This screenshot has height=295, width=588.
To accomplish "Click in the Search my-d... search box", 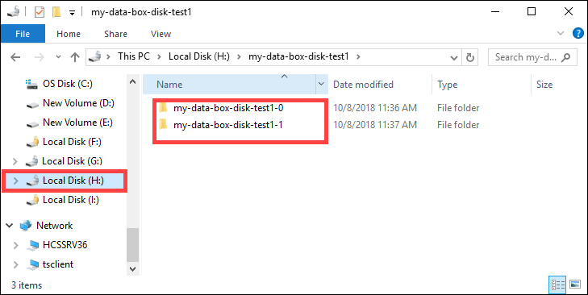I will tap(527, 57).
